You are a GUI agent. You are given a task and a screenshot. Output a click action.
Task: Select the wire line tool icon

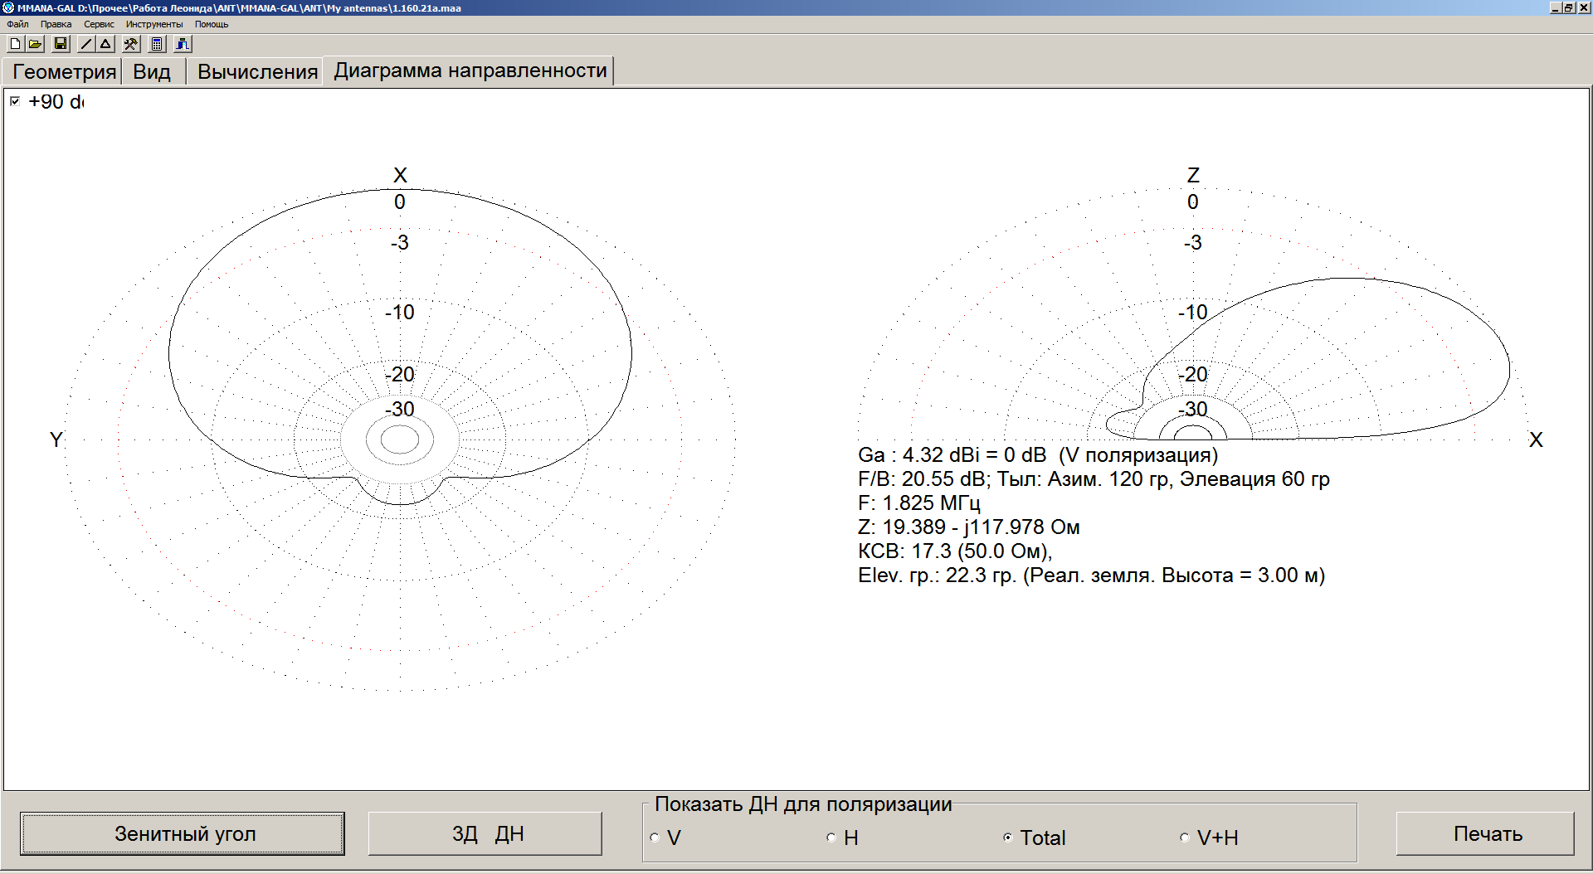click(86, 44)
